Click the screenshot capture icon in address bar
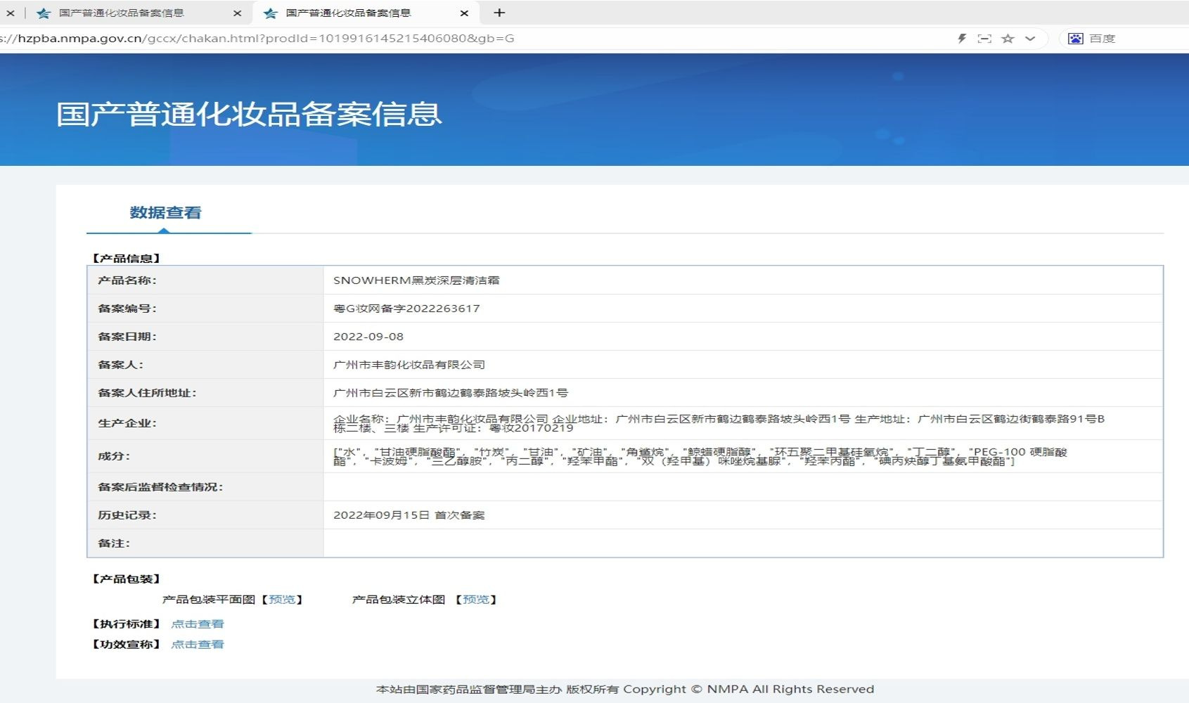This screenshot has height=703, width=1189. tap(984, 39)
